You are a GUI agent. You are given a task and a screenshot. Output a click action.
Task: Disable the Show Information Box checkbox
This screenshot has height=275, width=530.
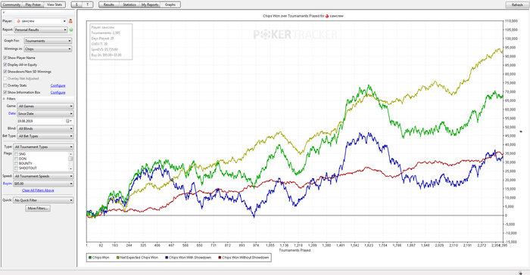(x=5, y=92)
